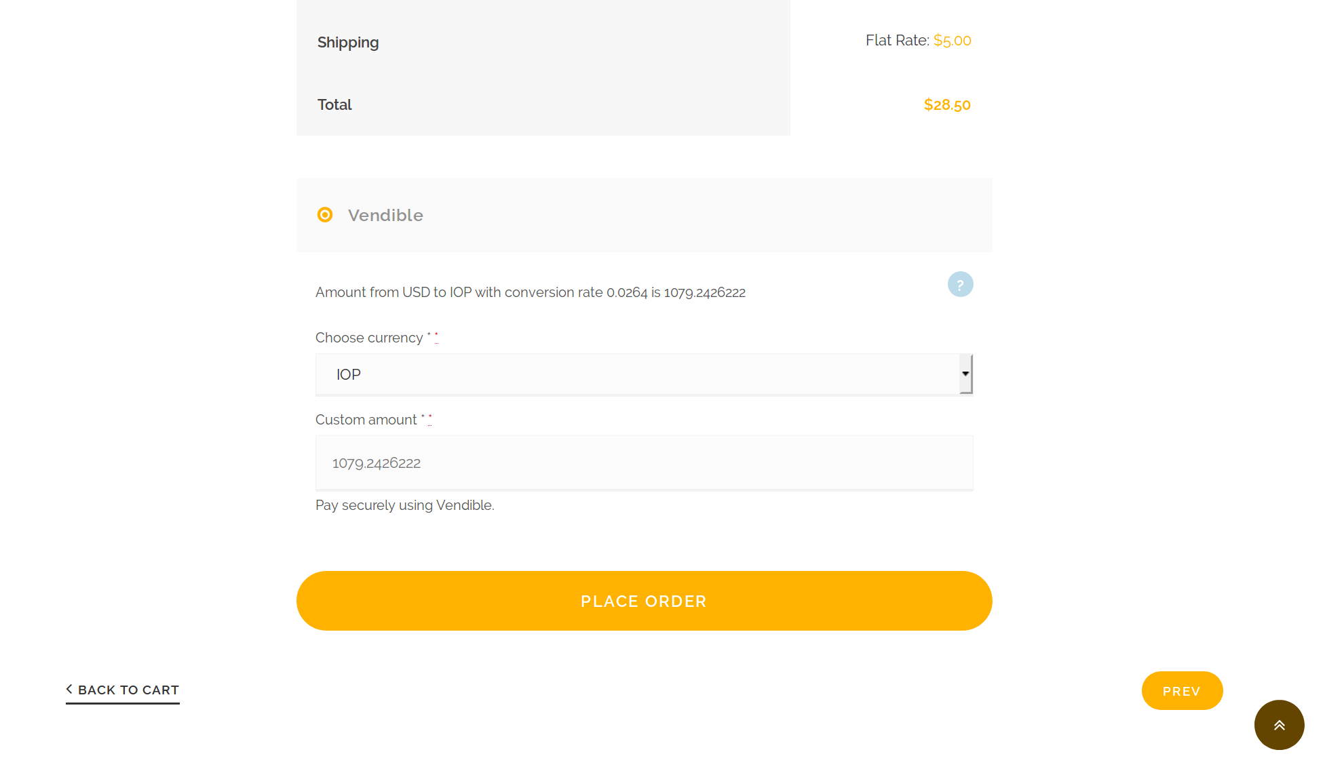1325x771 pixels.
Task: Click the PREV button
Action: (x=1182, y=691)
